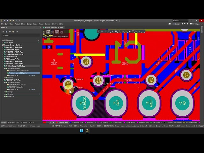This screenshot has width=204, height=153.
Task: Open the Route menu
Action: coord(41,24)
